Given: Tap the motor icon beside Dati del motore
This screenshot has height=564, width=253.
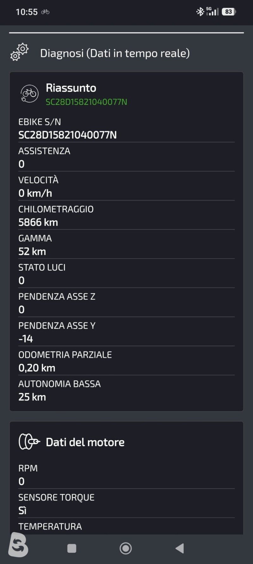Looking at the screenshot, I should [29, 441].
